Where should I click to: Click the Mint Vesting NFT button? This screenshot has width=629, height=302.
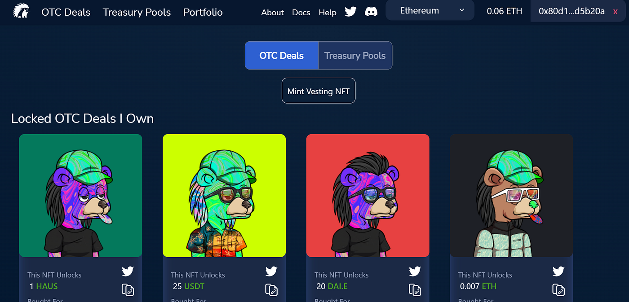(319, 91)
